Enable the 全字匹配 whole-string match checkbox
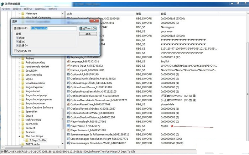249x155 pixels. point(15,51)
